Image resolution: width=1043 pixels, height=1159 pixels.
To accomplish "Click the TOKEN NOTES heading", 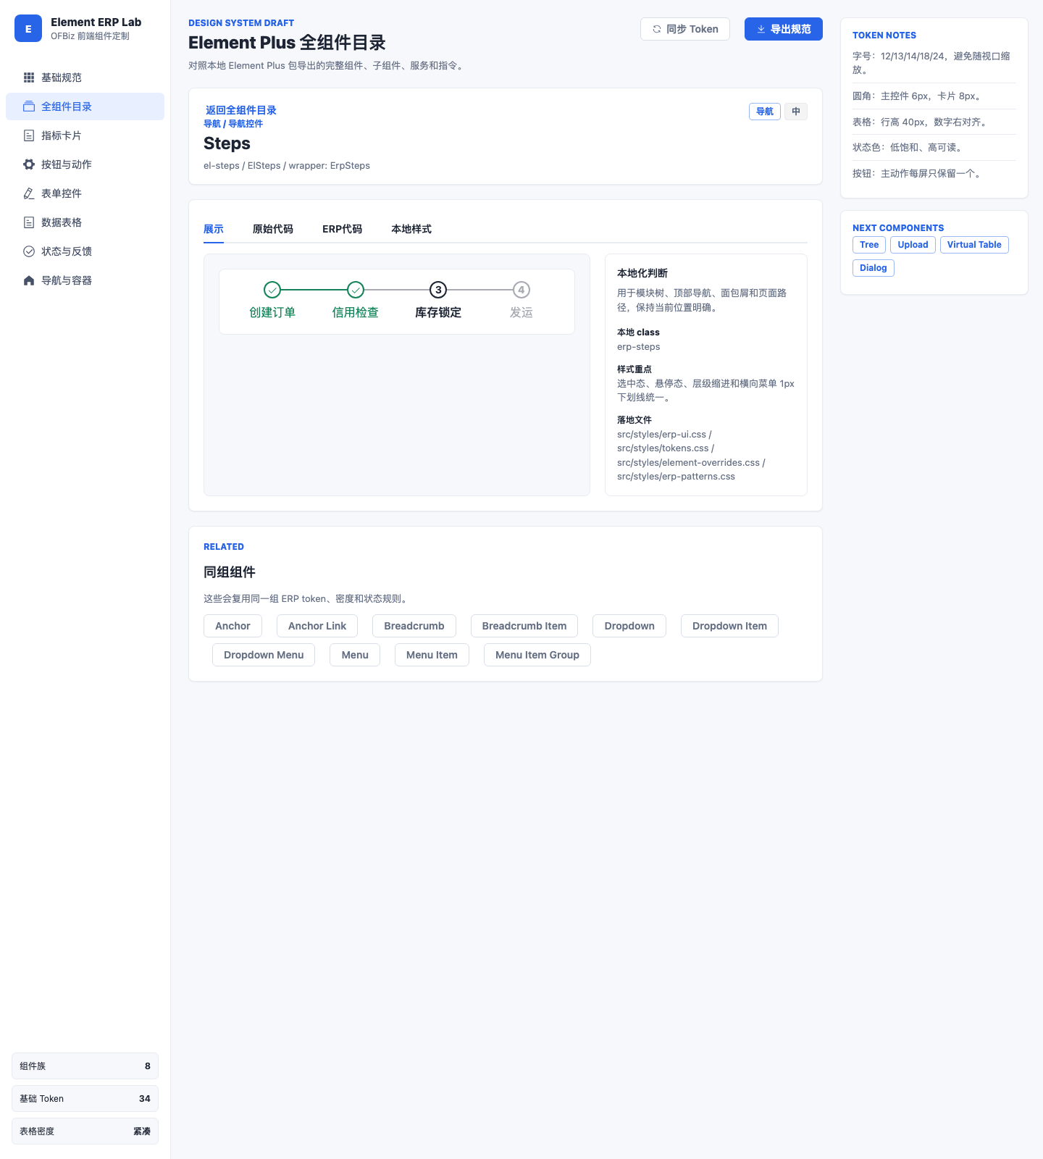I will pos(884,35).
